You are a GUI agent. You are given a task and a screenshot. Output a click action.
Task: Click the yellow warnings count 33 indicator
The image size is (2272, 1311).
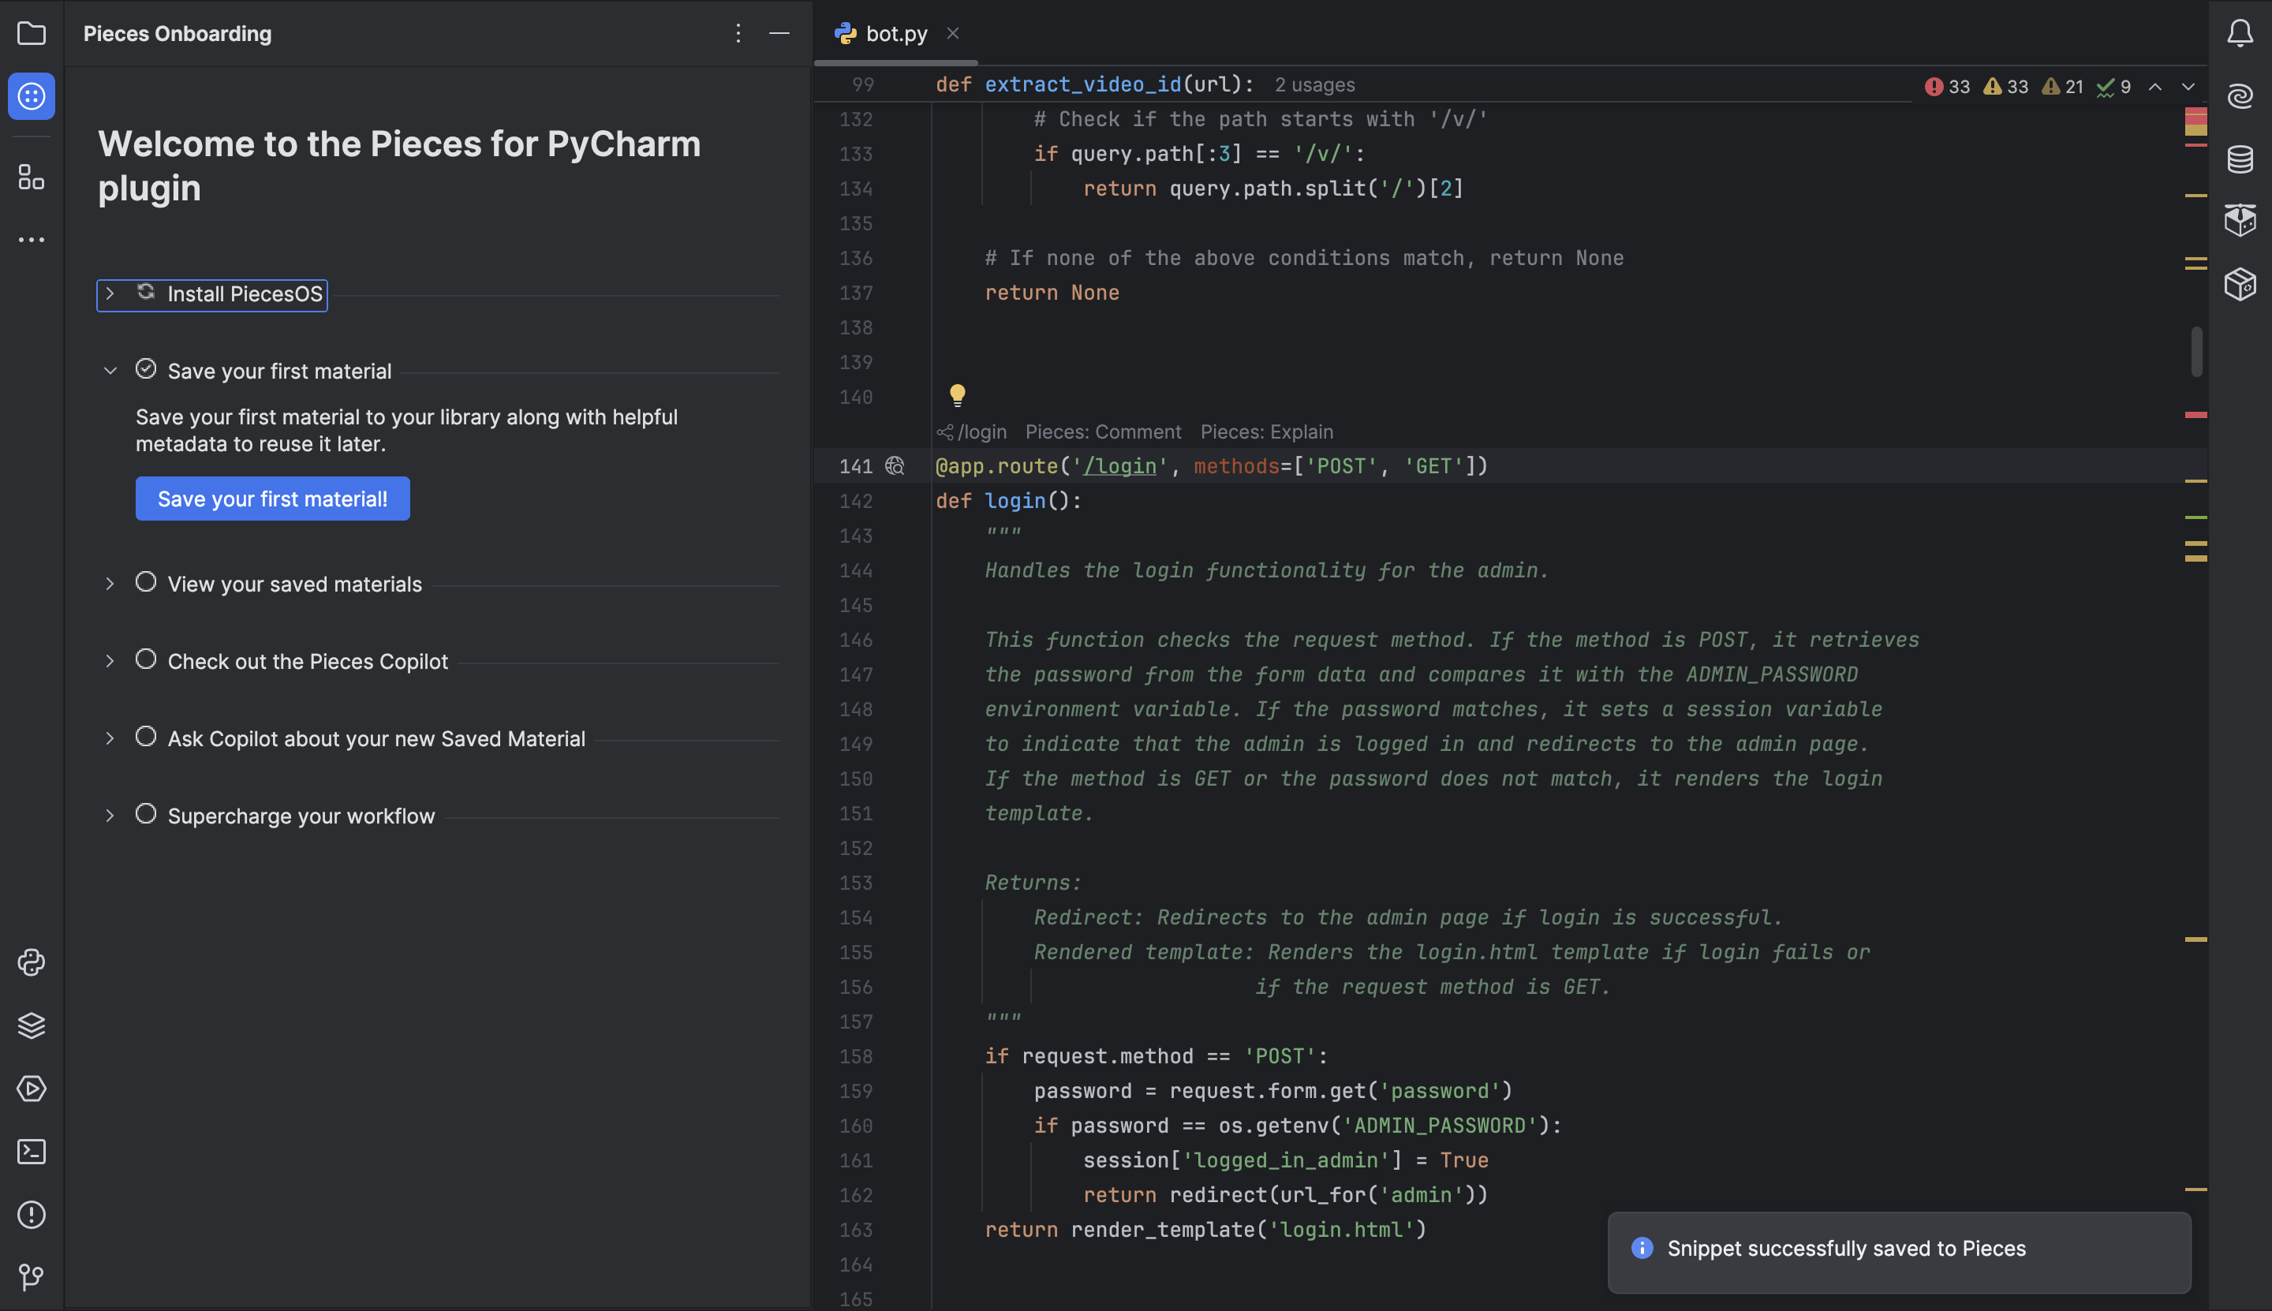(x=2005, y=87)
